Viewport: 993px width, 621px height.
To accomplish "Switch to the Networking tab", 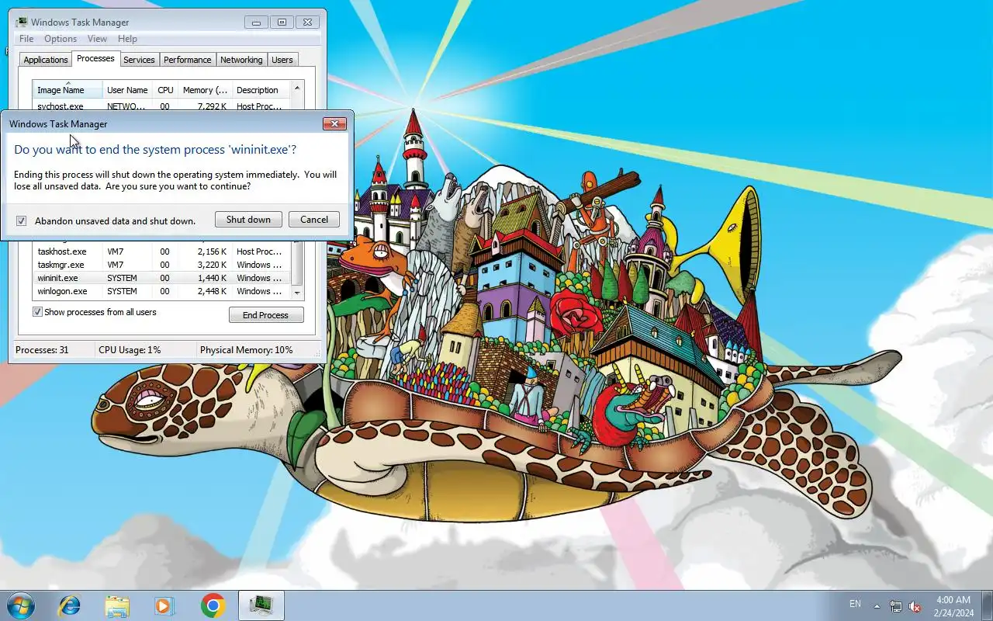I will [241, 60].
